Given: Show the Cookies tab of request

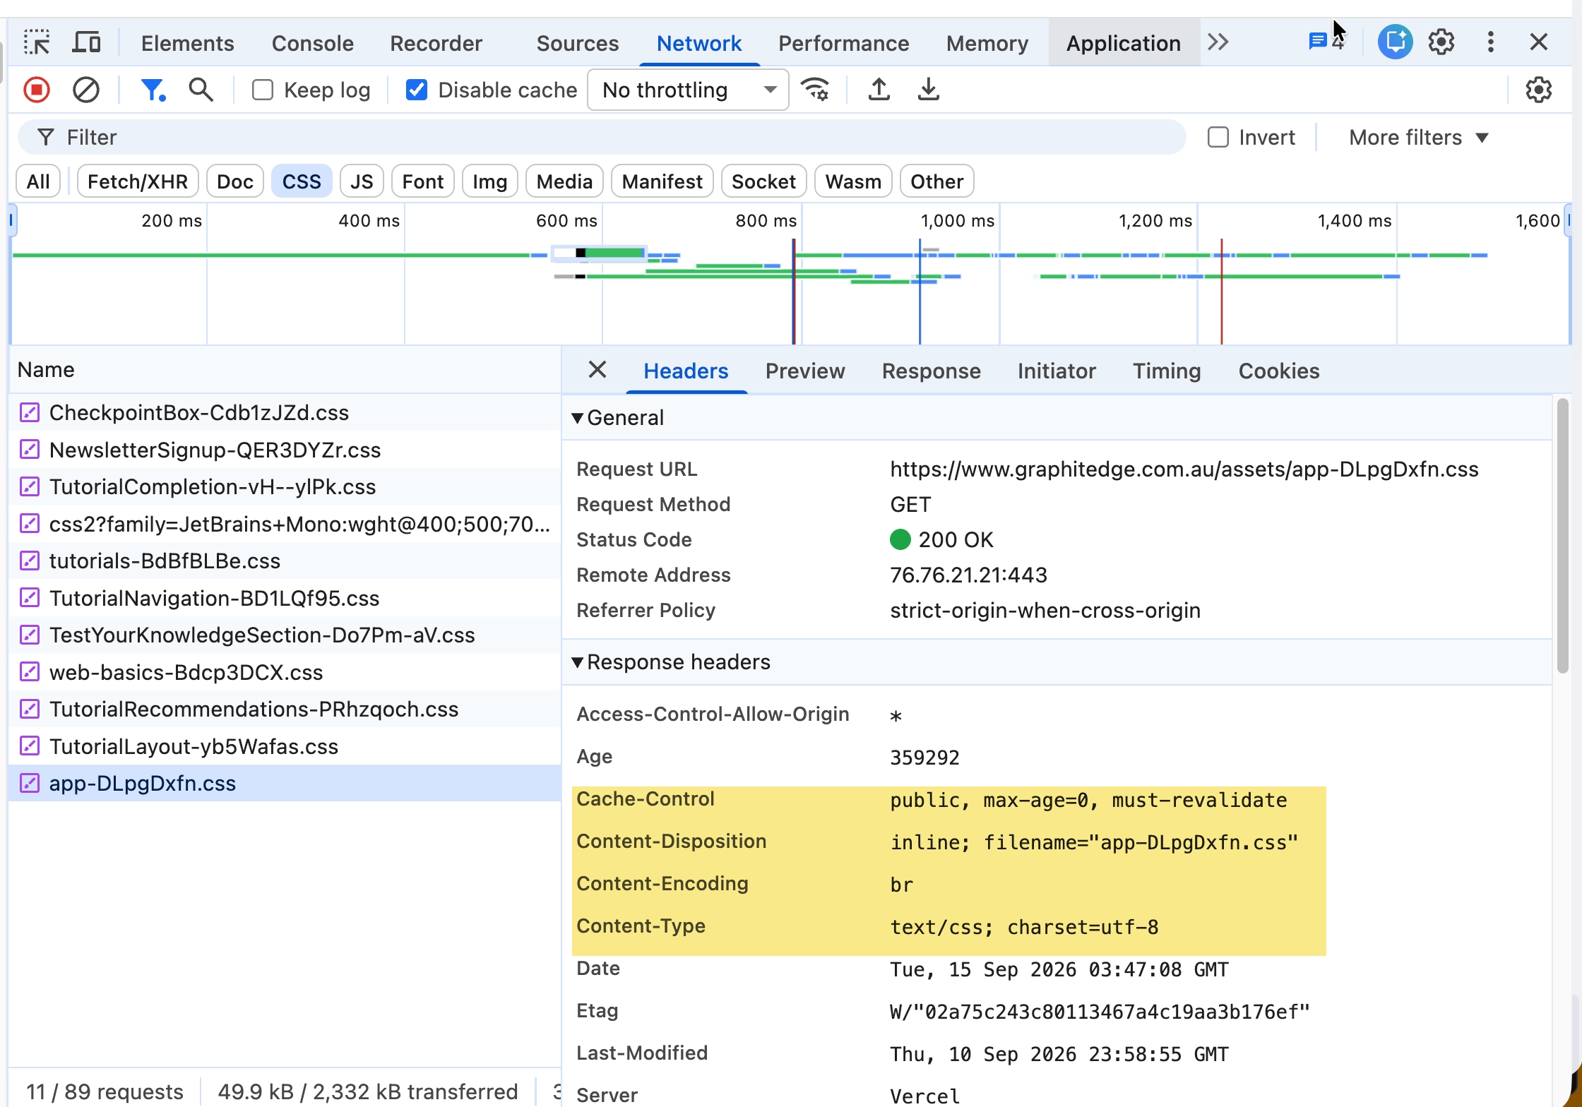Looking at the screenshot, I should (1278, 371).
